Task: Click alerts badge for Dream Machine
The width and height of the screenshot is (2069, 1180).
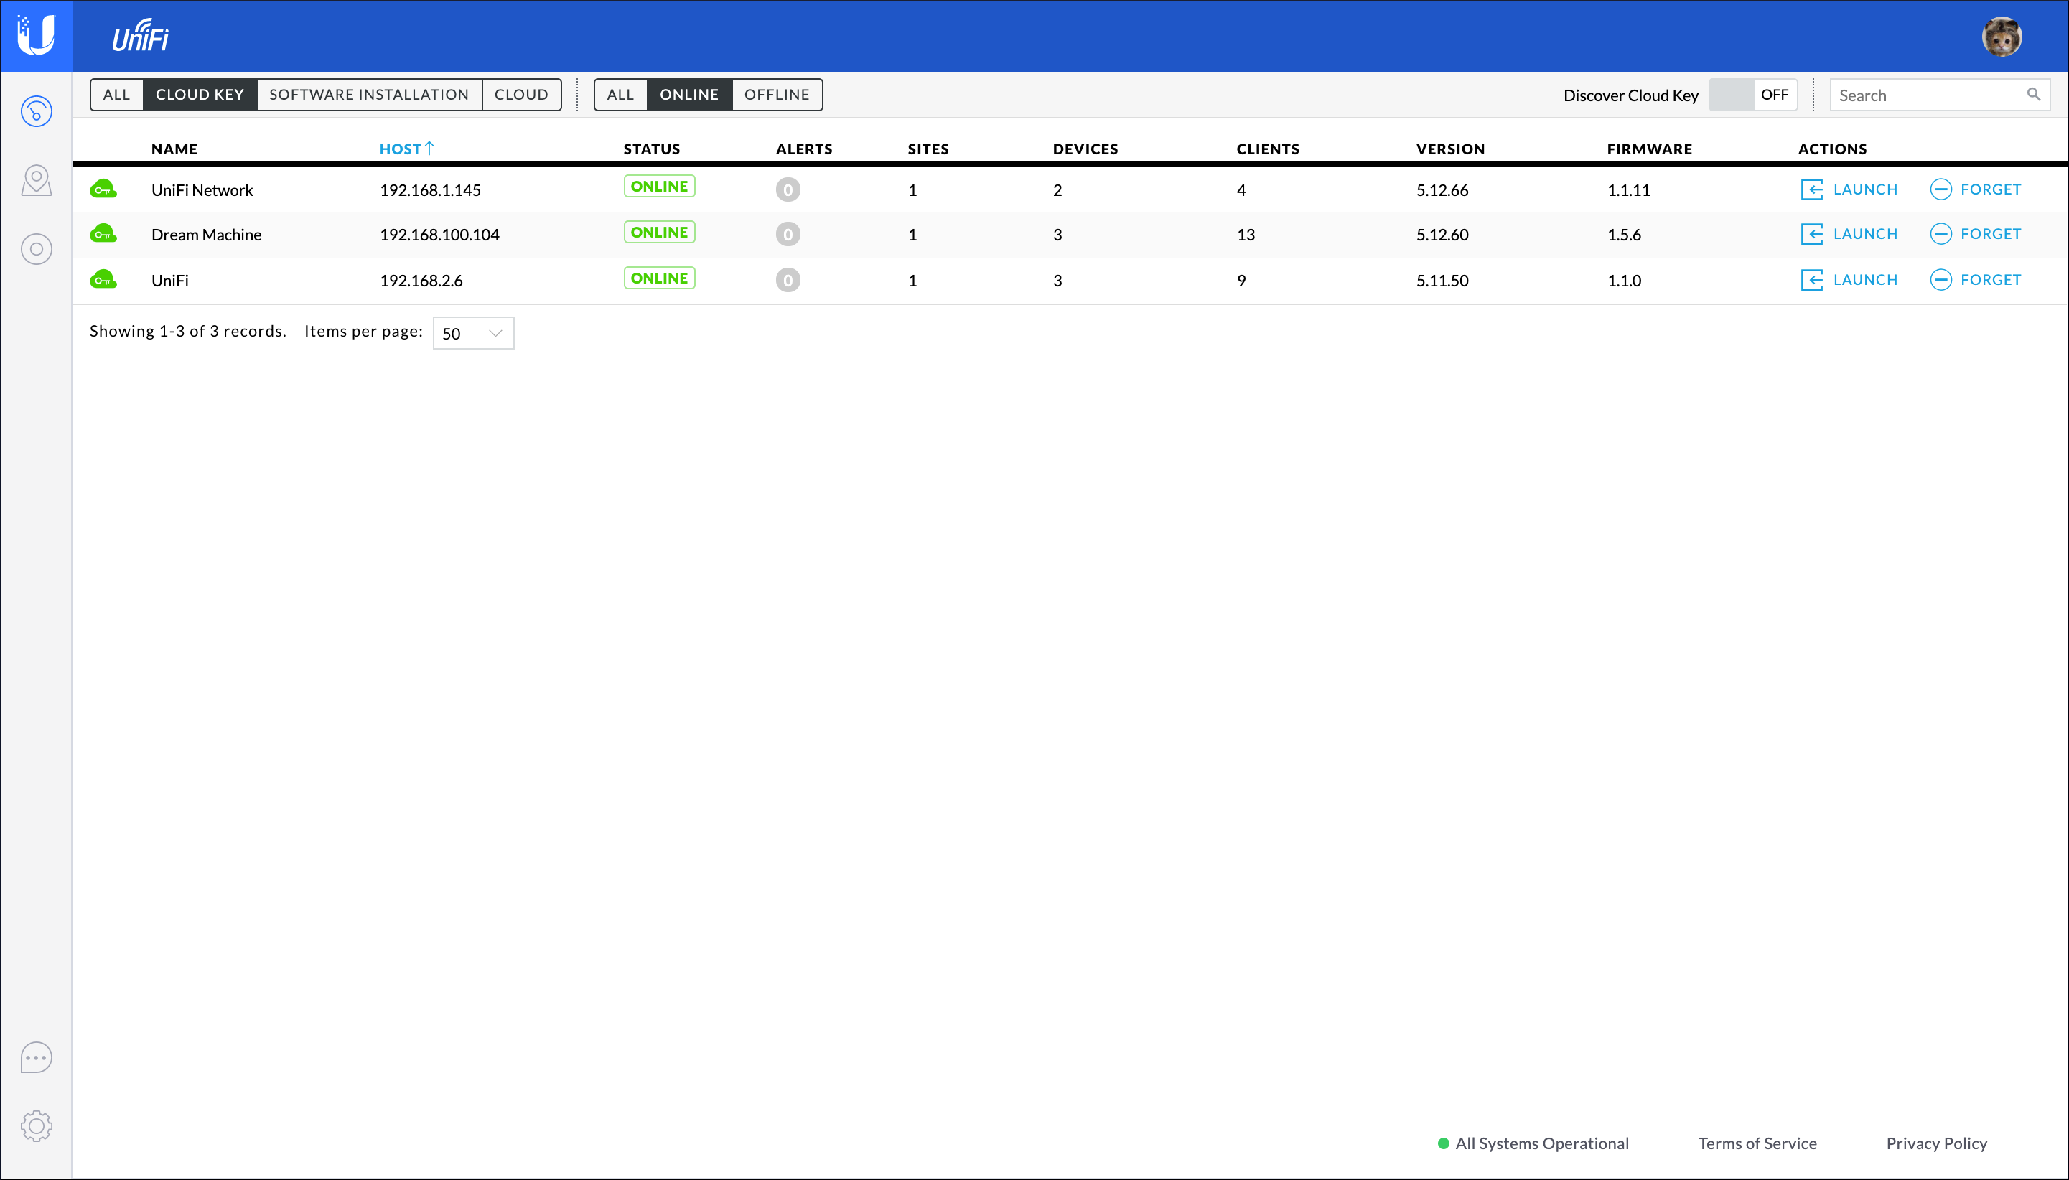Action: (787, 234)
